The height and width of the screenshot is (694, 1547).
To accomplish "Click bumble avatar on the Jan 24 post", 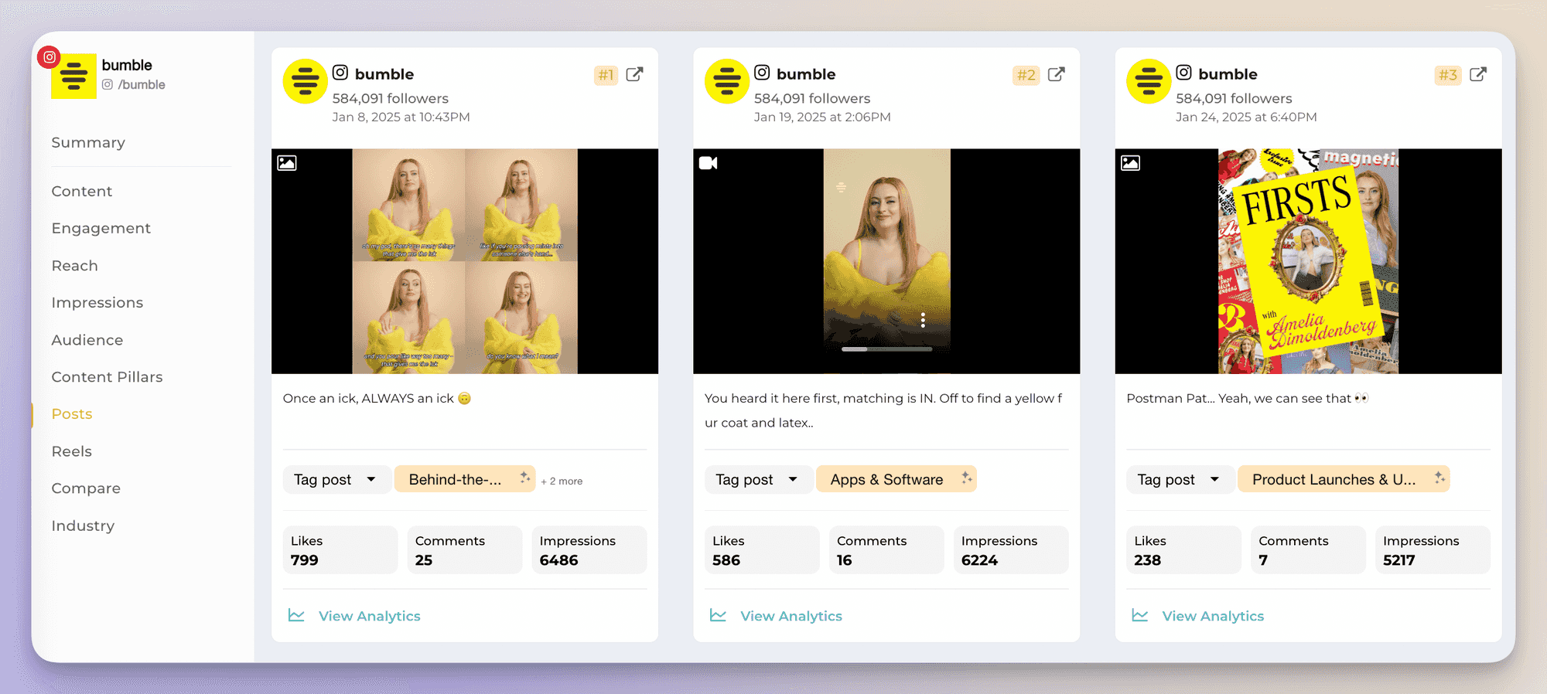I will [x=1149, y=81].
